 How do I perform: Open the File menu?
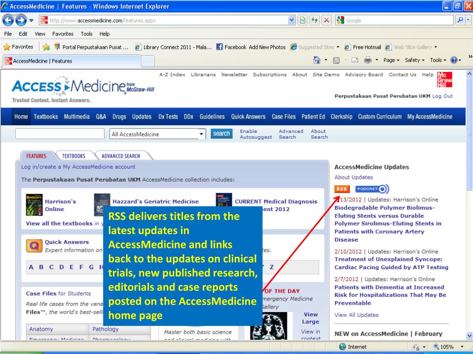(x=8, y=34)
